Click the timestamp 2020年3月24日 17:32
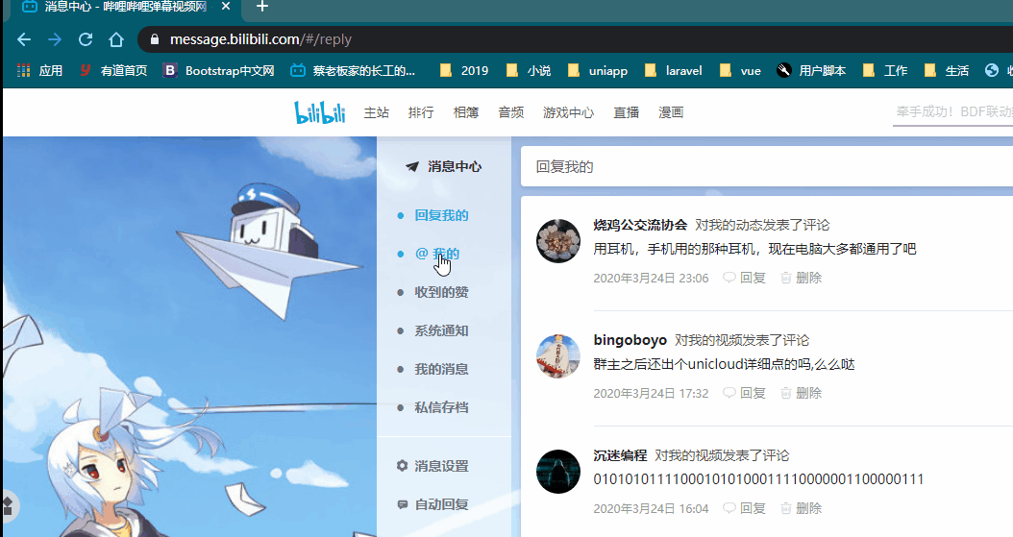The width and height of the screenshot is (1013, 537). tap(652, 393)
